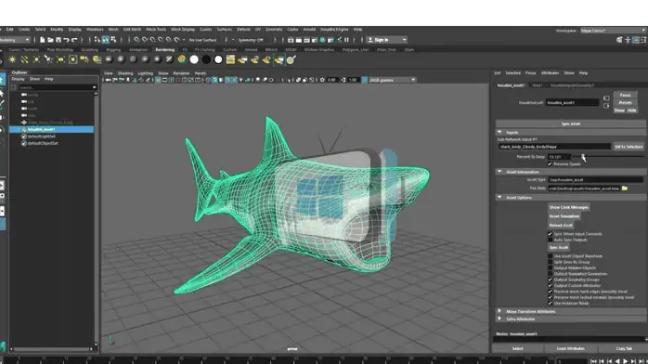Click the Pause icon in status line
Screen dimensions: 648x364
[x=346, y=40]
